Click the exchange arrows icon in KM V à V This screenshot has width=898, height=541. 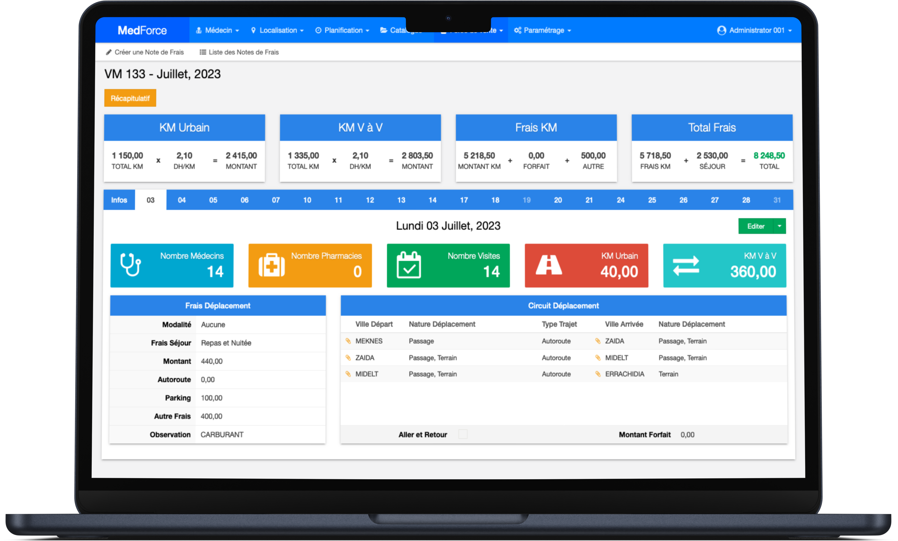point(685,265)
